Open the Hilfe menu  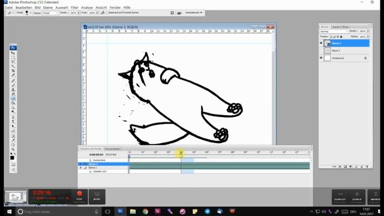click(127, 8)
